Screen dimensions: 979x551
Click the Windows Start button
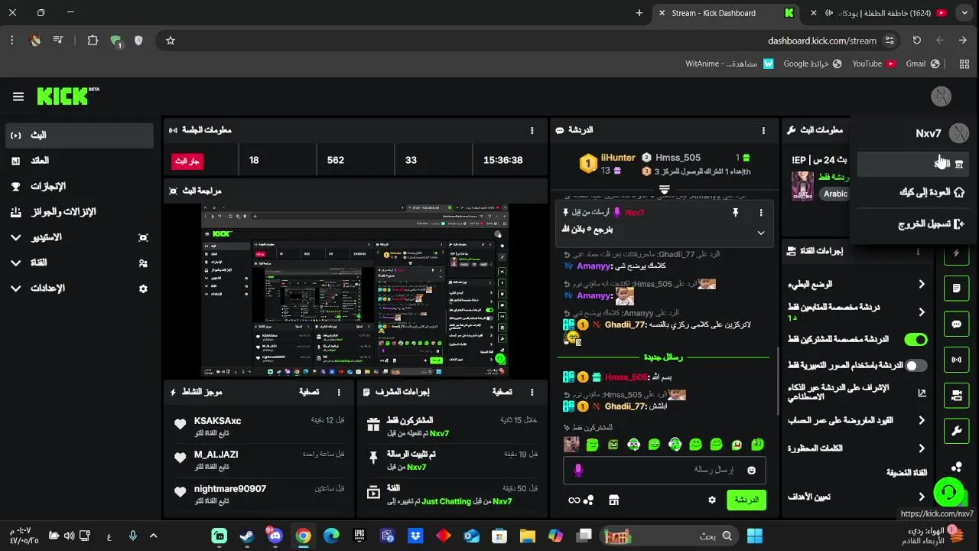755,536
